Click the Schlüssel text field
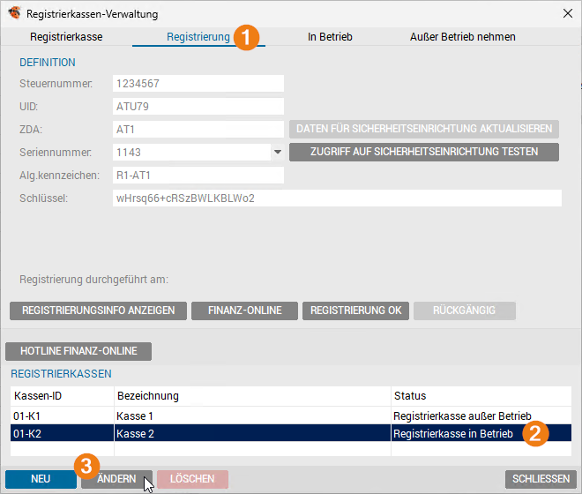The width and height of the screenshot is (582, 494). pos(337,198)
